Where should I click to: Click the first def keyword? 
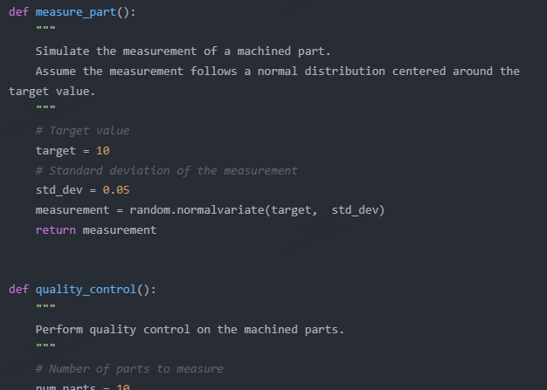point(18,11)
